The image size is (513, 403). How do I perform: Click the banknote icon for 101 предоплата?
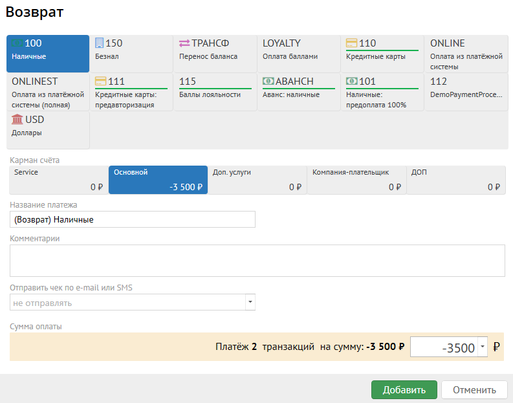click(352, 82)
